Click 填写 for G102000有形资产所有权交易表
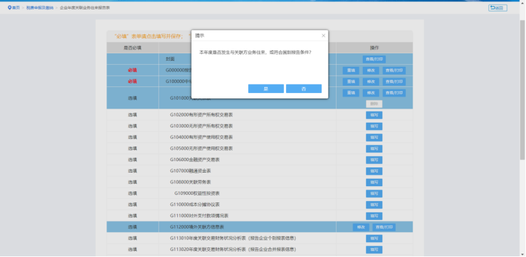Screen dimensions: 526x257 click(374, 115)
